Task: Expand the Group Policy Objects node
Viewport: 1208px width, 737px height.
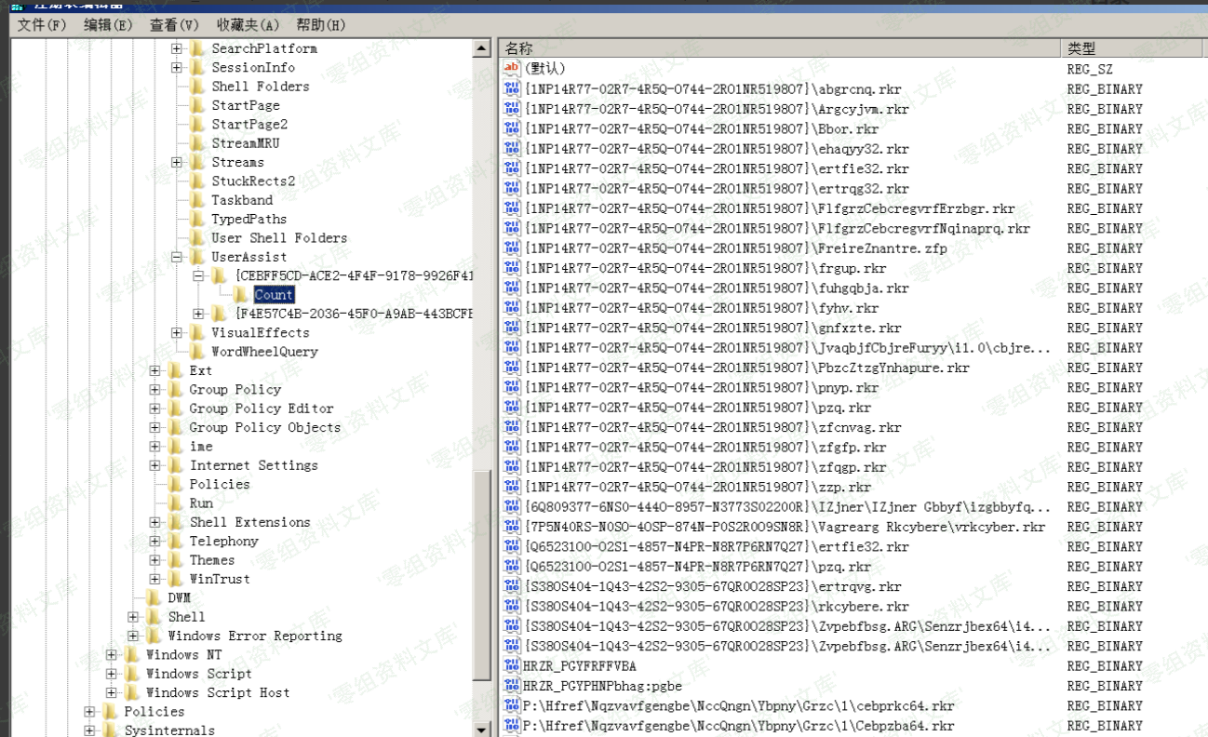Action: (154, 427)
